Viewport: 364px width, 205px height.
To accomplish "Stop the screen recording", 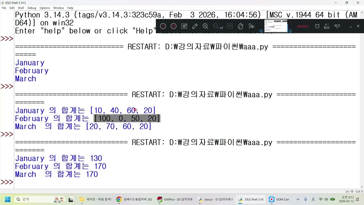I will point(173,26).
